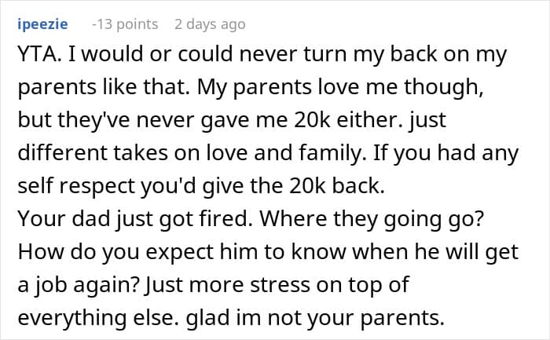Click "20k back" in the fifth line

click(336, 186)
